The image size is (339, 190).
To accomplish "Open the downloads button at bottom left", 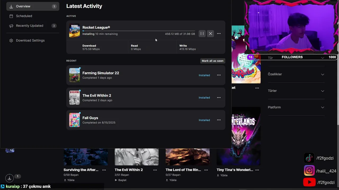I will pos(10,178).
